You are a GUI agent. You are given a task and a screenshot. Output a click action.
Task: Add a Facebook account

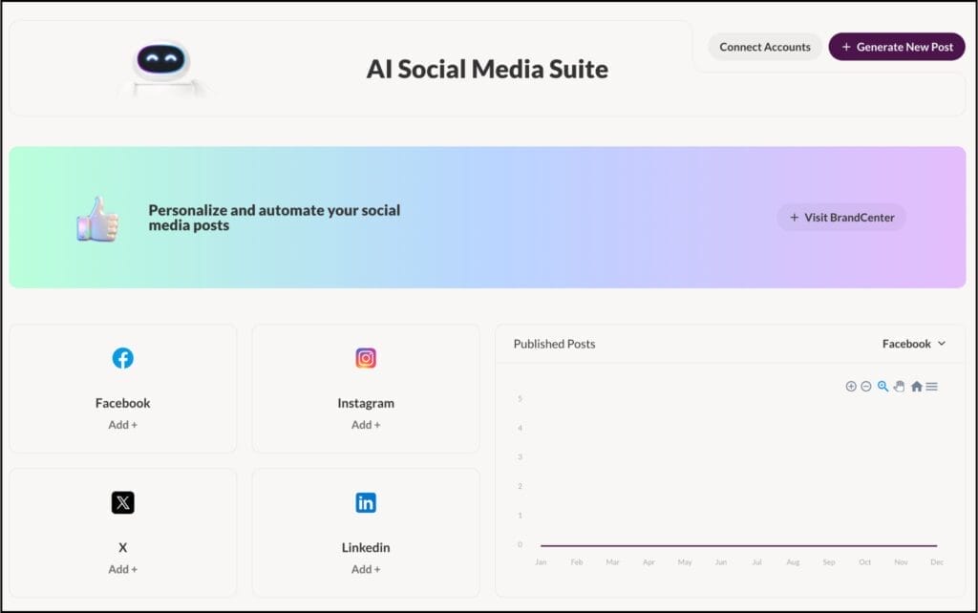tap(123, 425)
